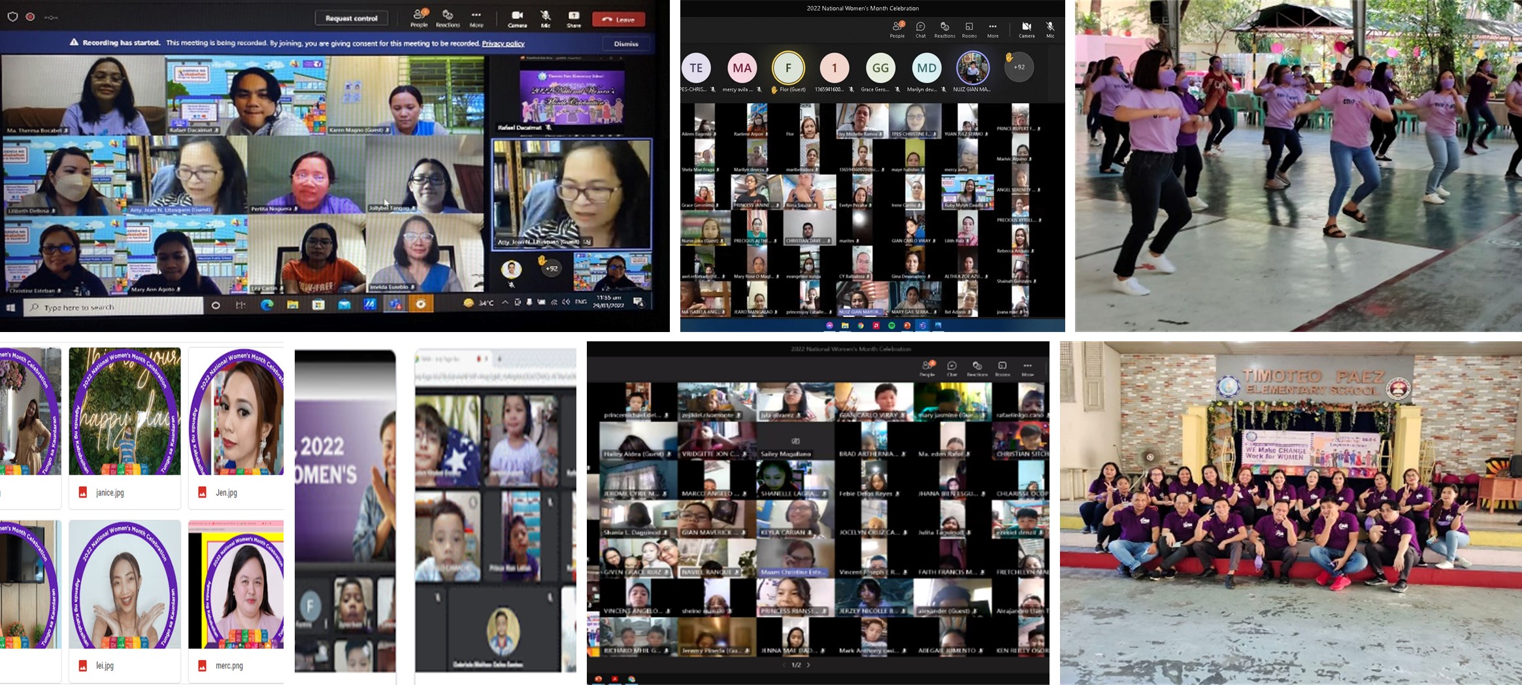
Task: Open the Share screen icon in Teams
Action: pos(573,18)
